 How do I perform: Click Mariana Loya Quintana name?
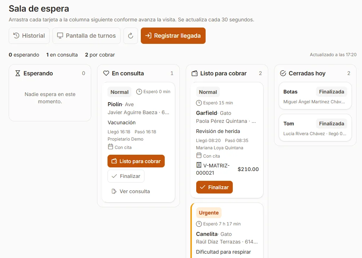[219, 148]
